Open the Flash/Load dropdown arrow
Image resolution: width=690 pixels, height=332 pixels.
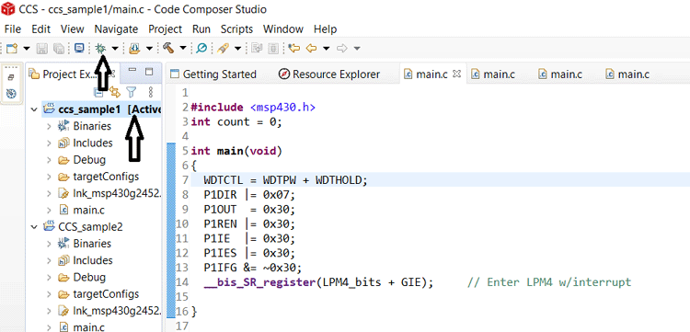(x=149, y=49)
